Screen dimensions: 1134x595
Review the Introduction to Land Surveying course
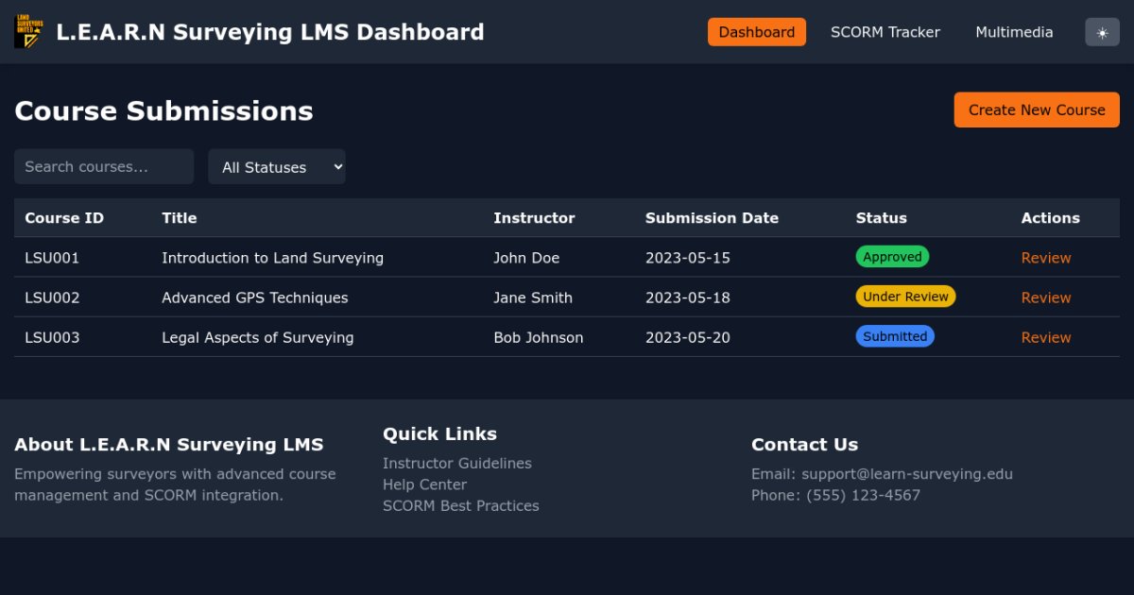pos(1046,257)
